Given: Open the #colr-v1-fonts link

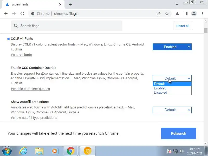Looking at the screenshot, I should (21, 55).
